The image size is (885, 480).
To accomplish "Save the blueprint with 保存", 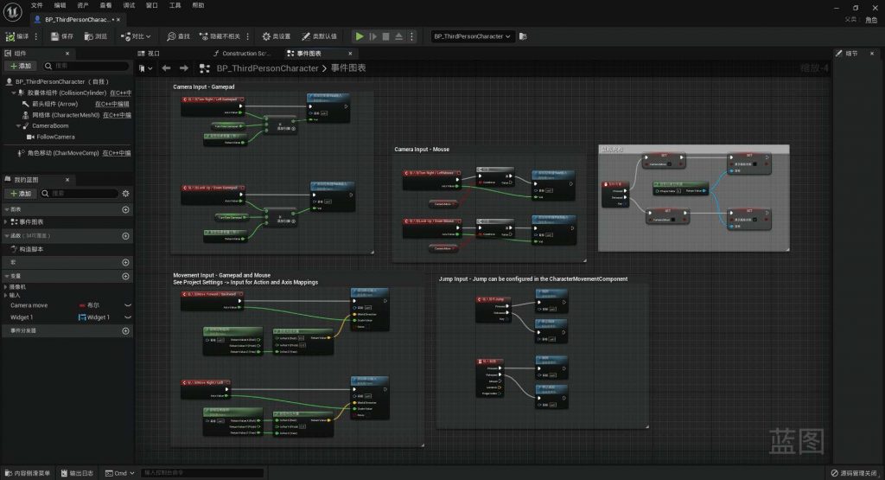I will [62, 36].
